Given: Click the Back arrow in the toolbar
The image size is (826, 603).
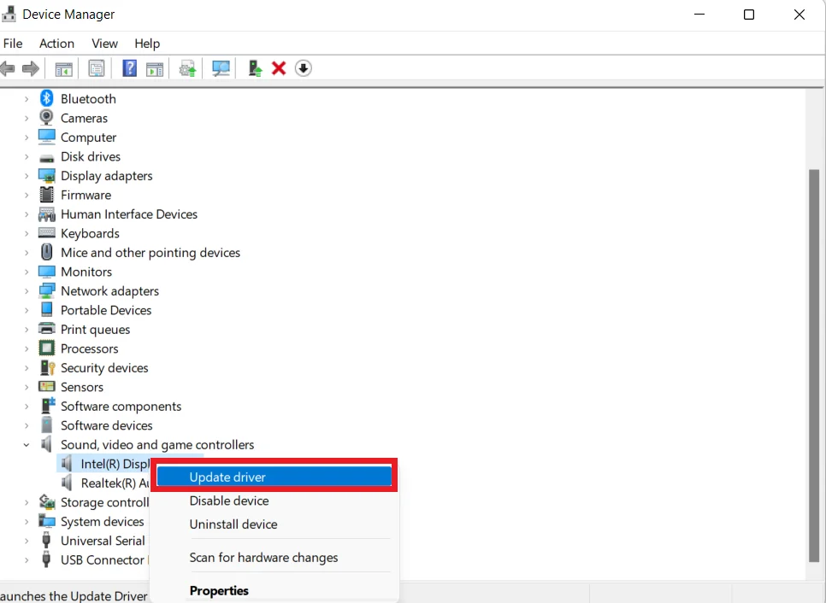Looking at the screenshot, I should tap(9, 68).
